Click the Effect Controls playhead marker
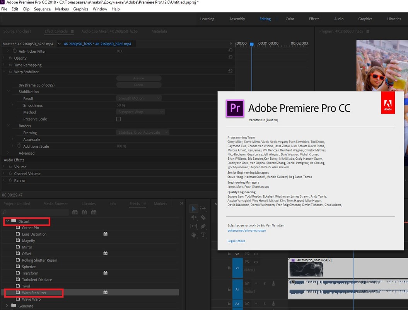Screen dimensions: 408x310 252,44
